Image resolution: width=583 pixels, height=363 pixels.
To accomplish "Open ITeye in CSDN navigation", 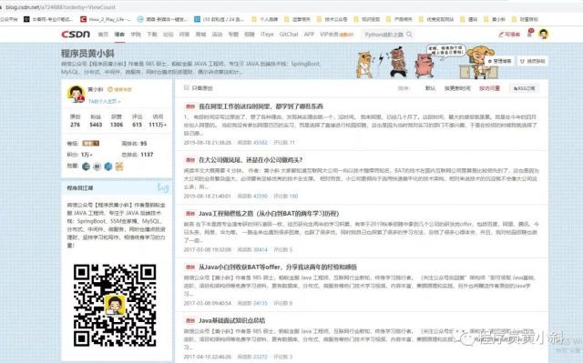I will [267, 35].
